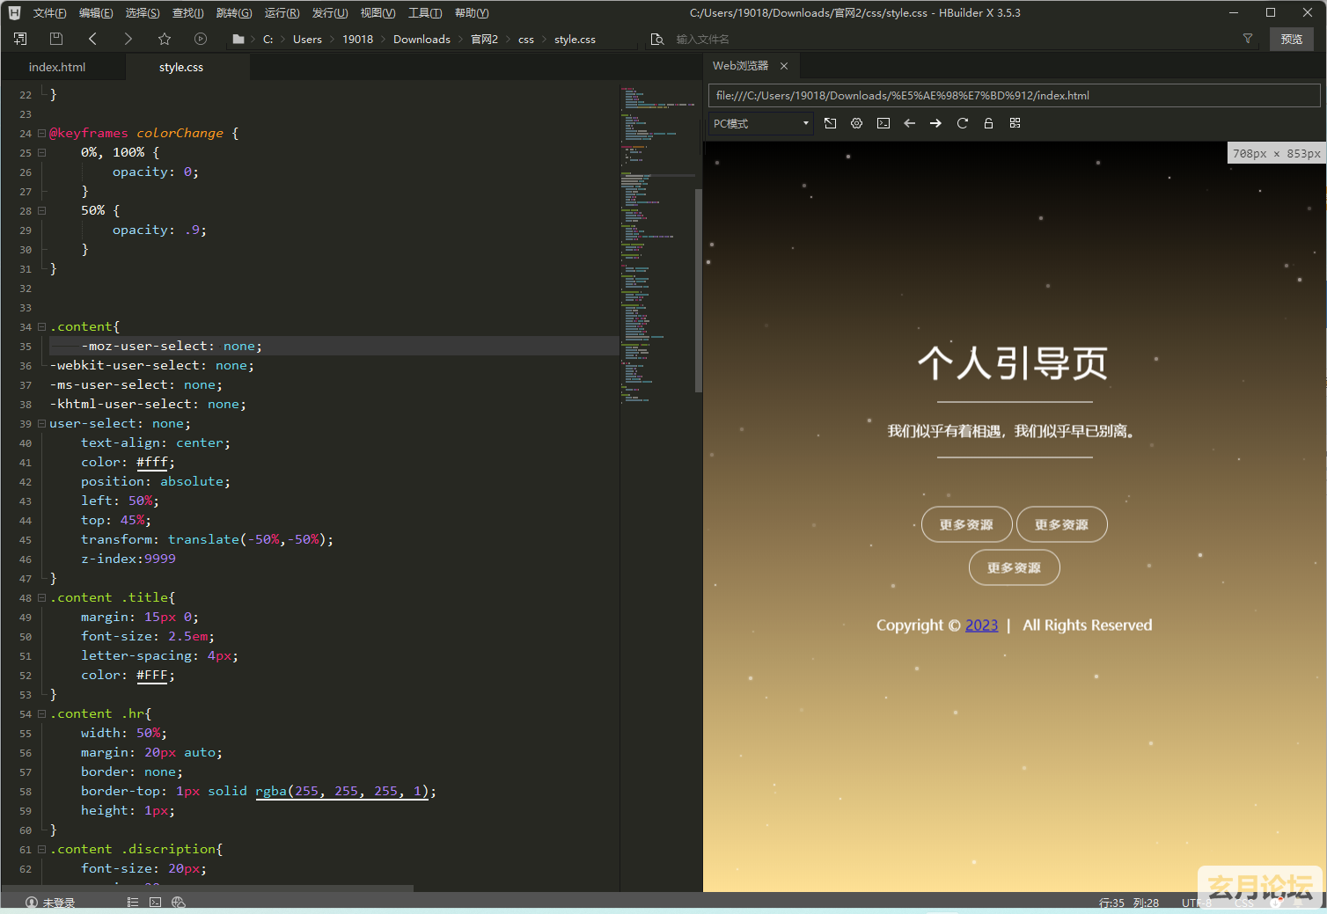Click the HBuilder X logo icon
The height and width of the screenshot is (914, 1327).
point(15,12)
